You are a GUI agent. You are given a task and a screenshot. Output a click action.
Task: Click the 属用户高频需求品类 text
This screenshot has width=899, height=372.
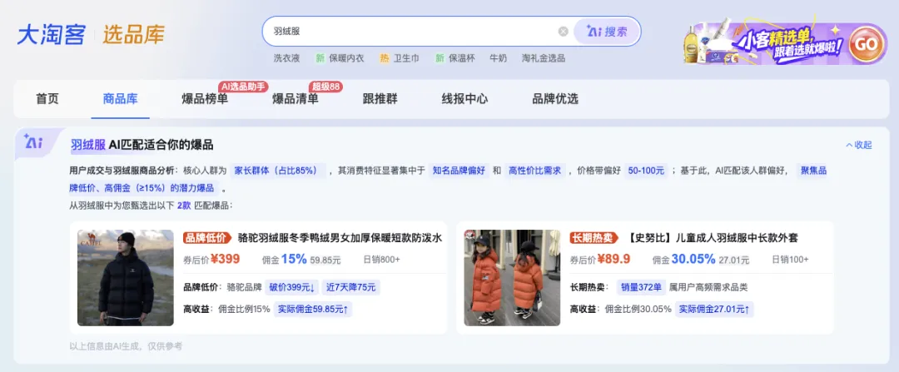coord(708,287)
